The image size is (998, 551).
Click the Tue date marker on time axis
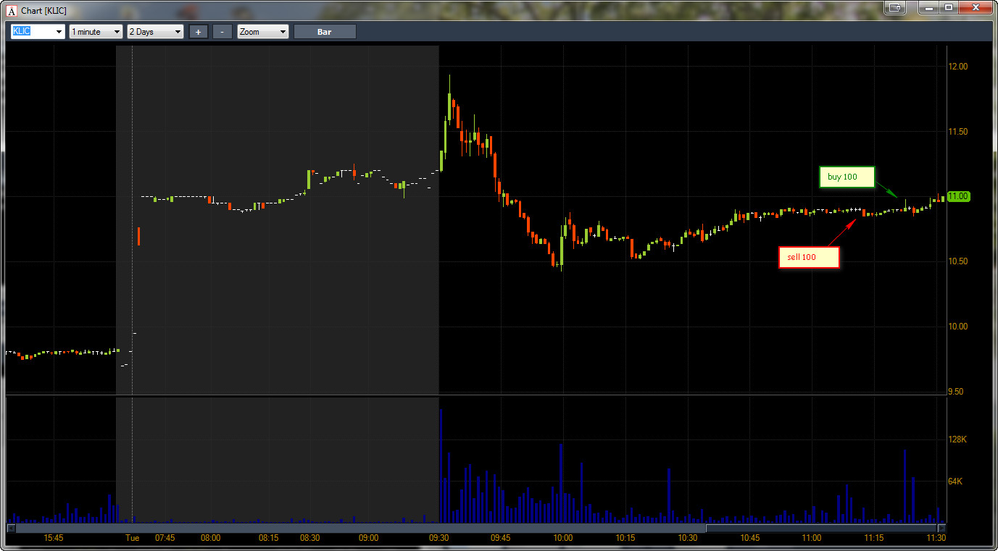(132, 538)
